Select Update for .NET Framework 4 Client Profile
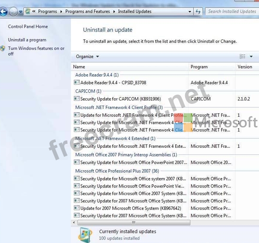This screenshot has height=243, width=259. point(134,115)
